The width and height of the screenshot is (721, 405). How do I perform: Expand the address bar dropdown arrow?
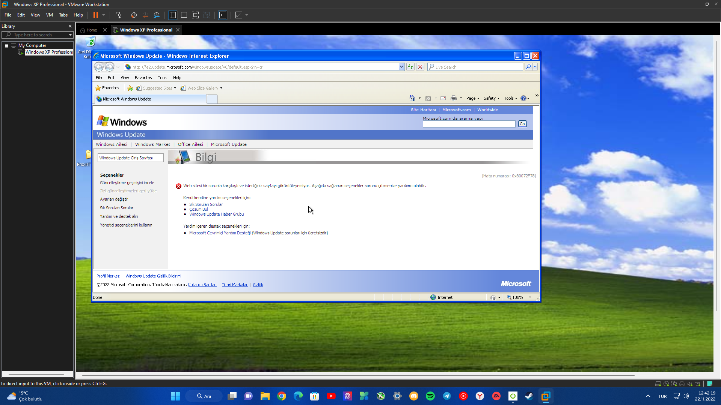[x=401, y=67]
